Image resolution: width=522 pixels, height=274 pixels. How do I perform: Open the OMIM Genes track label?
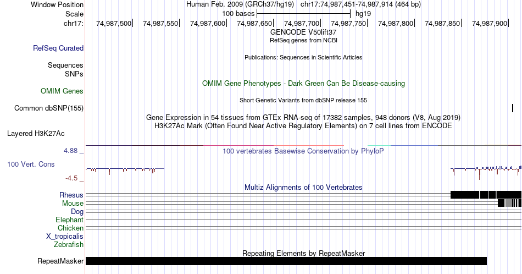[x=62, y=91]
